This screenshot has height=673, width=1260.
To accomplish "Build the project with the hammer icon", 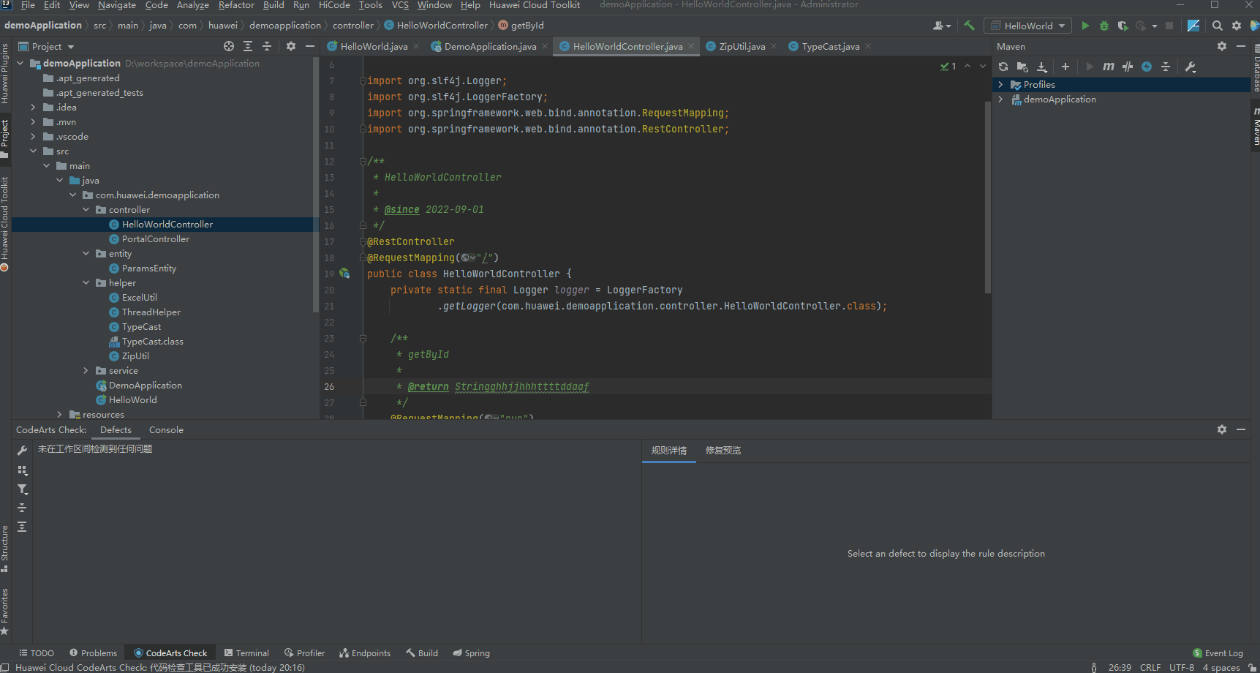I will tap(969, 26).
